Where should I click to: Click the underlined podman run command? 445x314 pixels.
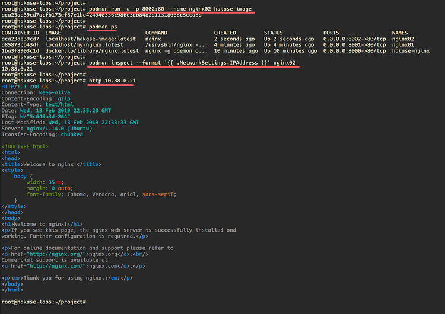coord(170,9)
